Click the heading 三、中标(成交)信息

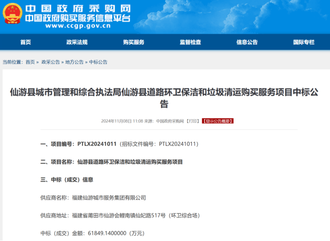click(67, 180)
